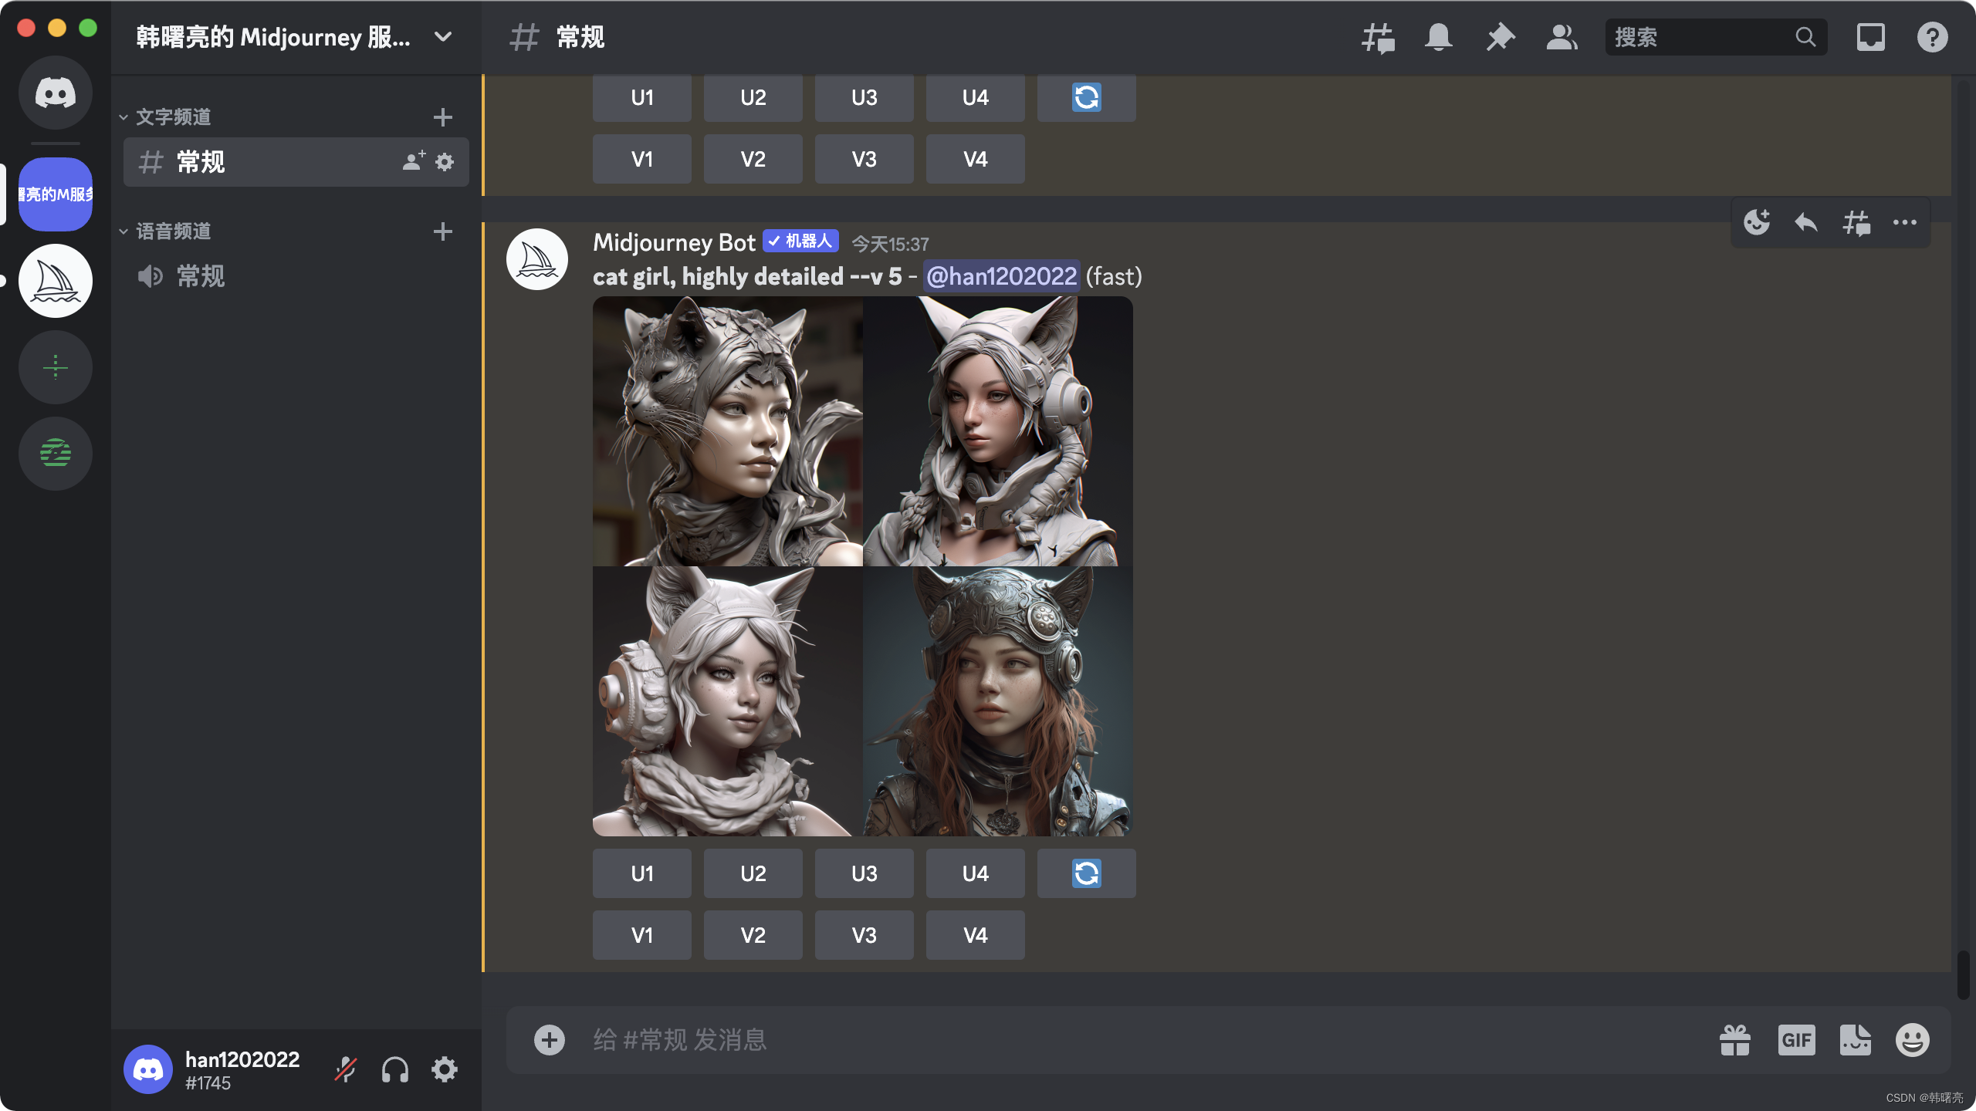Image resolution: width=1976 pixels, height=1111 pixels.
Task: Toggle microphone mute for han1202022
Action: tap(345, 1069)
